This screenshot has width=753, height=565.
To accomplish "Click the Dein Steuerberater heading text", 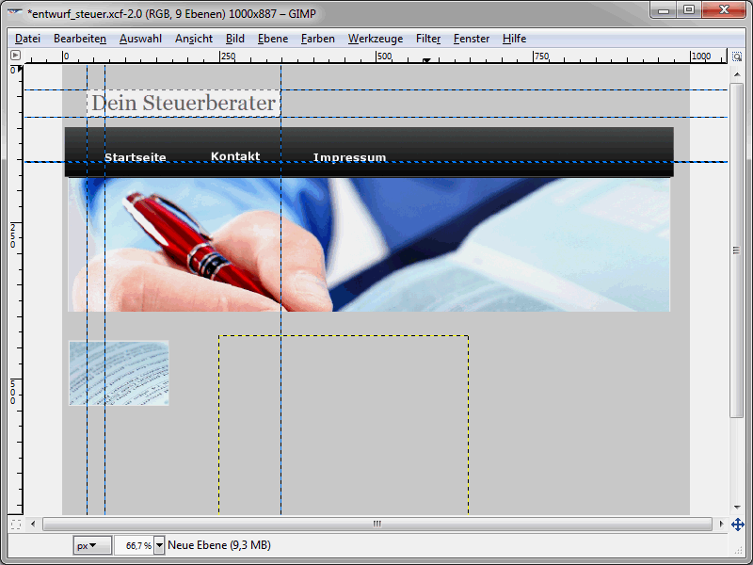I will pyautogui.click(x=184, y=103).
